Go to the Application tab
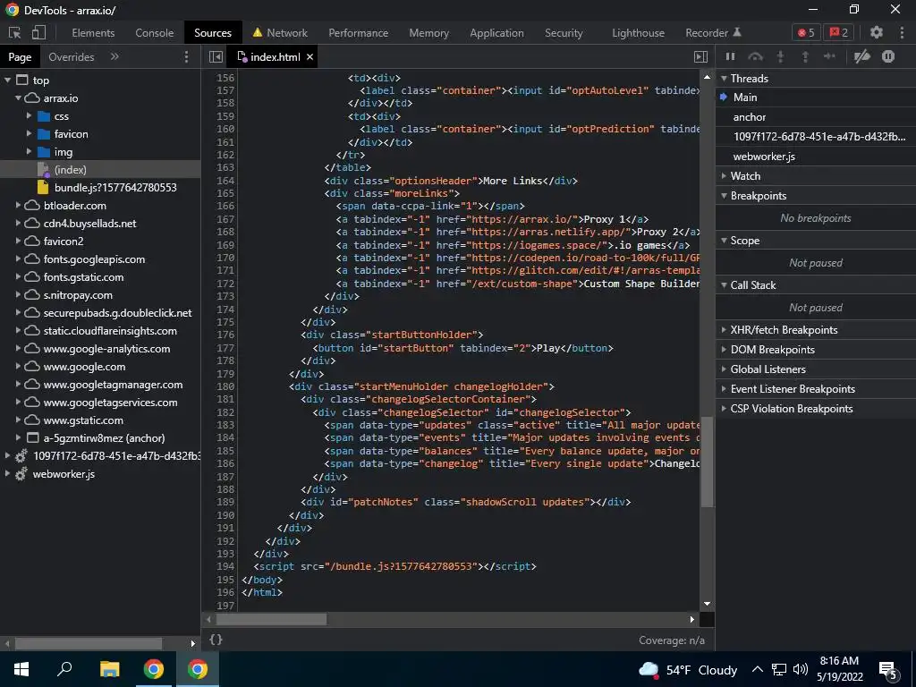Screen dimensions: 916x687 coord(496,33)
